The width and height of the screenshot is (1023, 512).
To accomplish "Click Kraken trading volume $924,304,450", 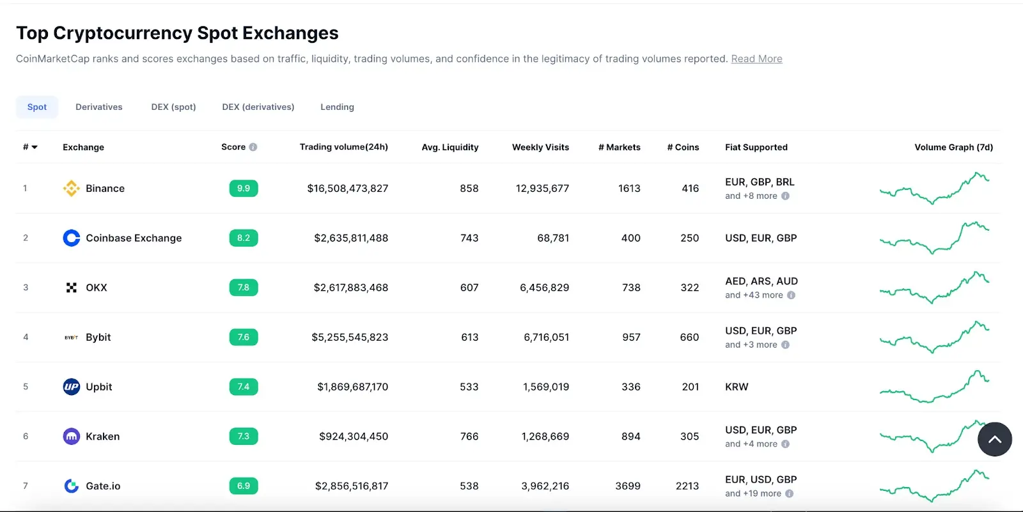I will click(354, 437).
